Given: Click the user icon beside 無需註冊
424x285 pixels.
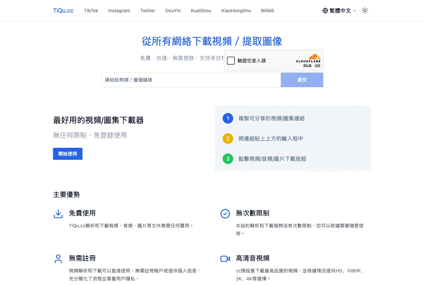Looking at the screenshot, I should coord(58,259).
